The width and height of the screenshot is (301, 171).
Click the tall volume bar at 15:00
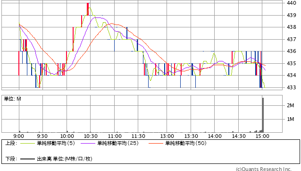(263, 115)
